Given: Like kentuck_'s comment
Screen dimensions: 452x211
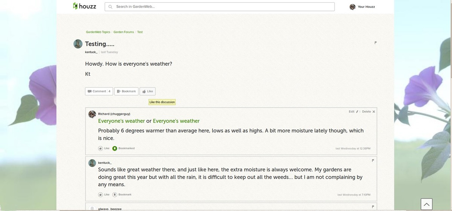Looking at the screenshot, I should (x=101, y=194).
